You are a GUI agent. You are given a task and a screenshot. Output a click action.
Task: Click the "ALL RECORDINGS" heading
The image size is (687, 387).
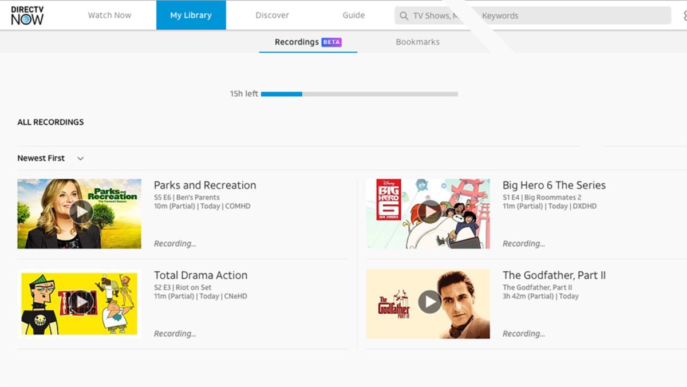[x=50, y=122]
